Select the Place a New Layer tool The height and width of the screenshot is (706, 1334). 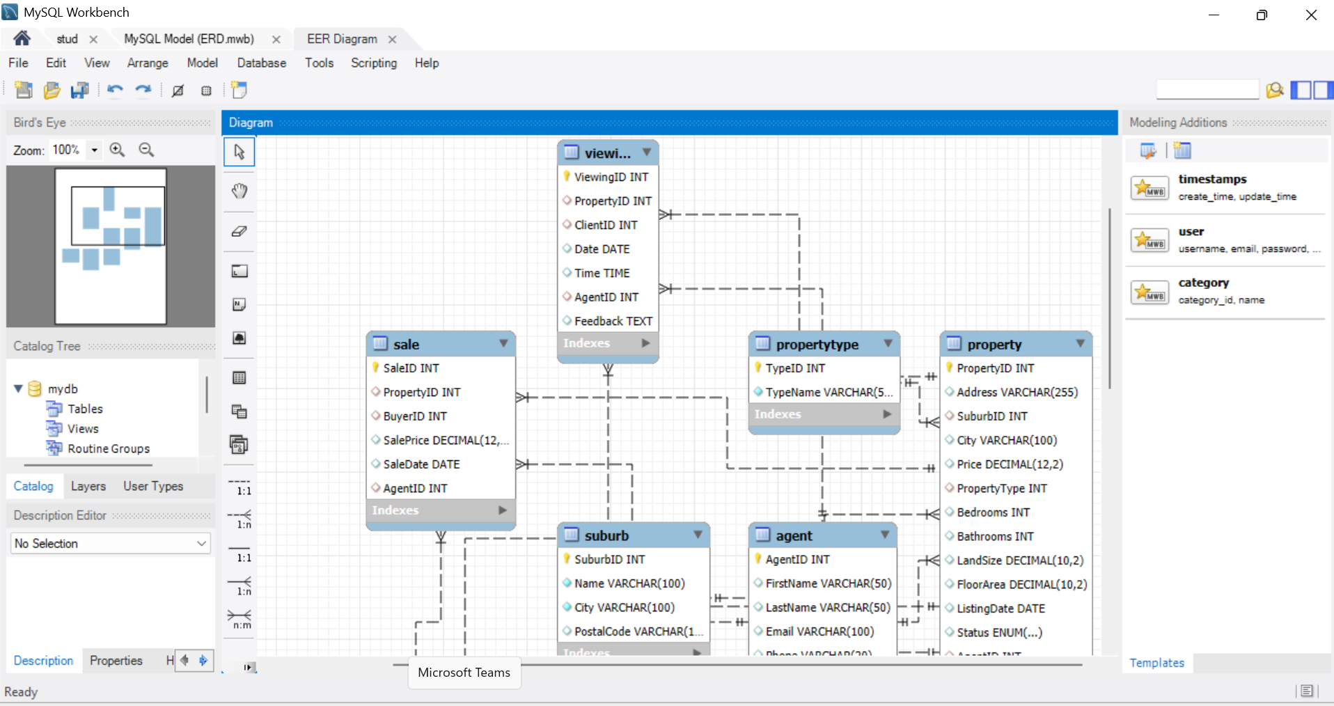pos(239,271)
